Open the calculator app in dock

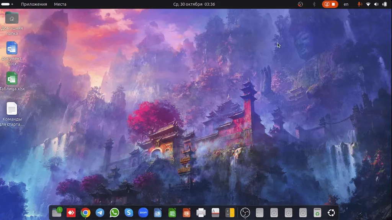(230, 212)
